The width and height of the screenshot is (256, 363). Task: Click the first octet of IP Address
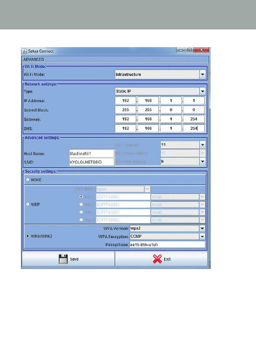[x=126, y=100]
